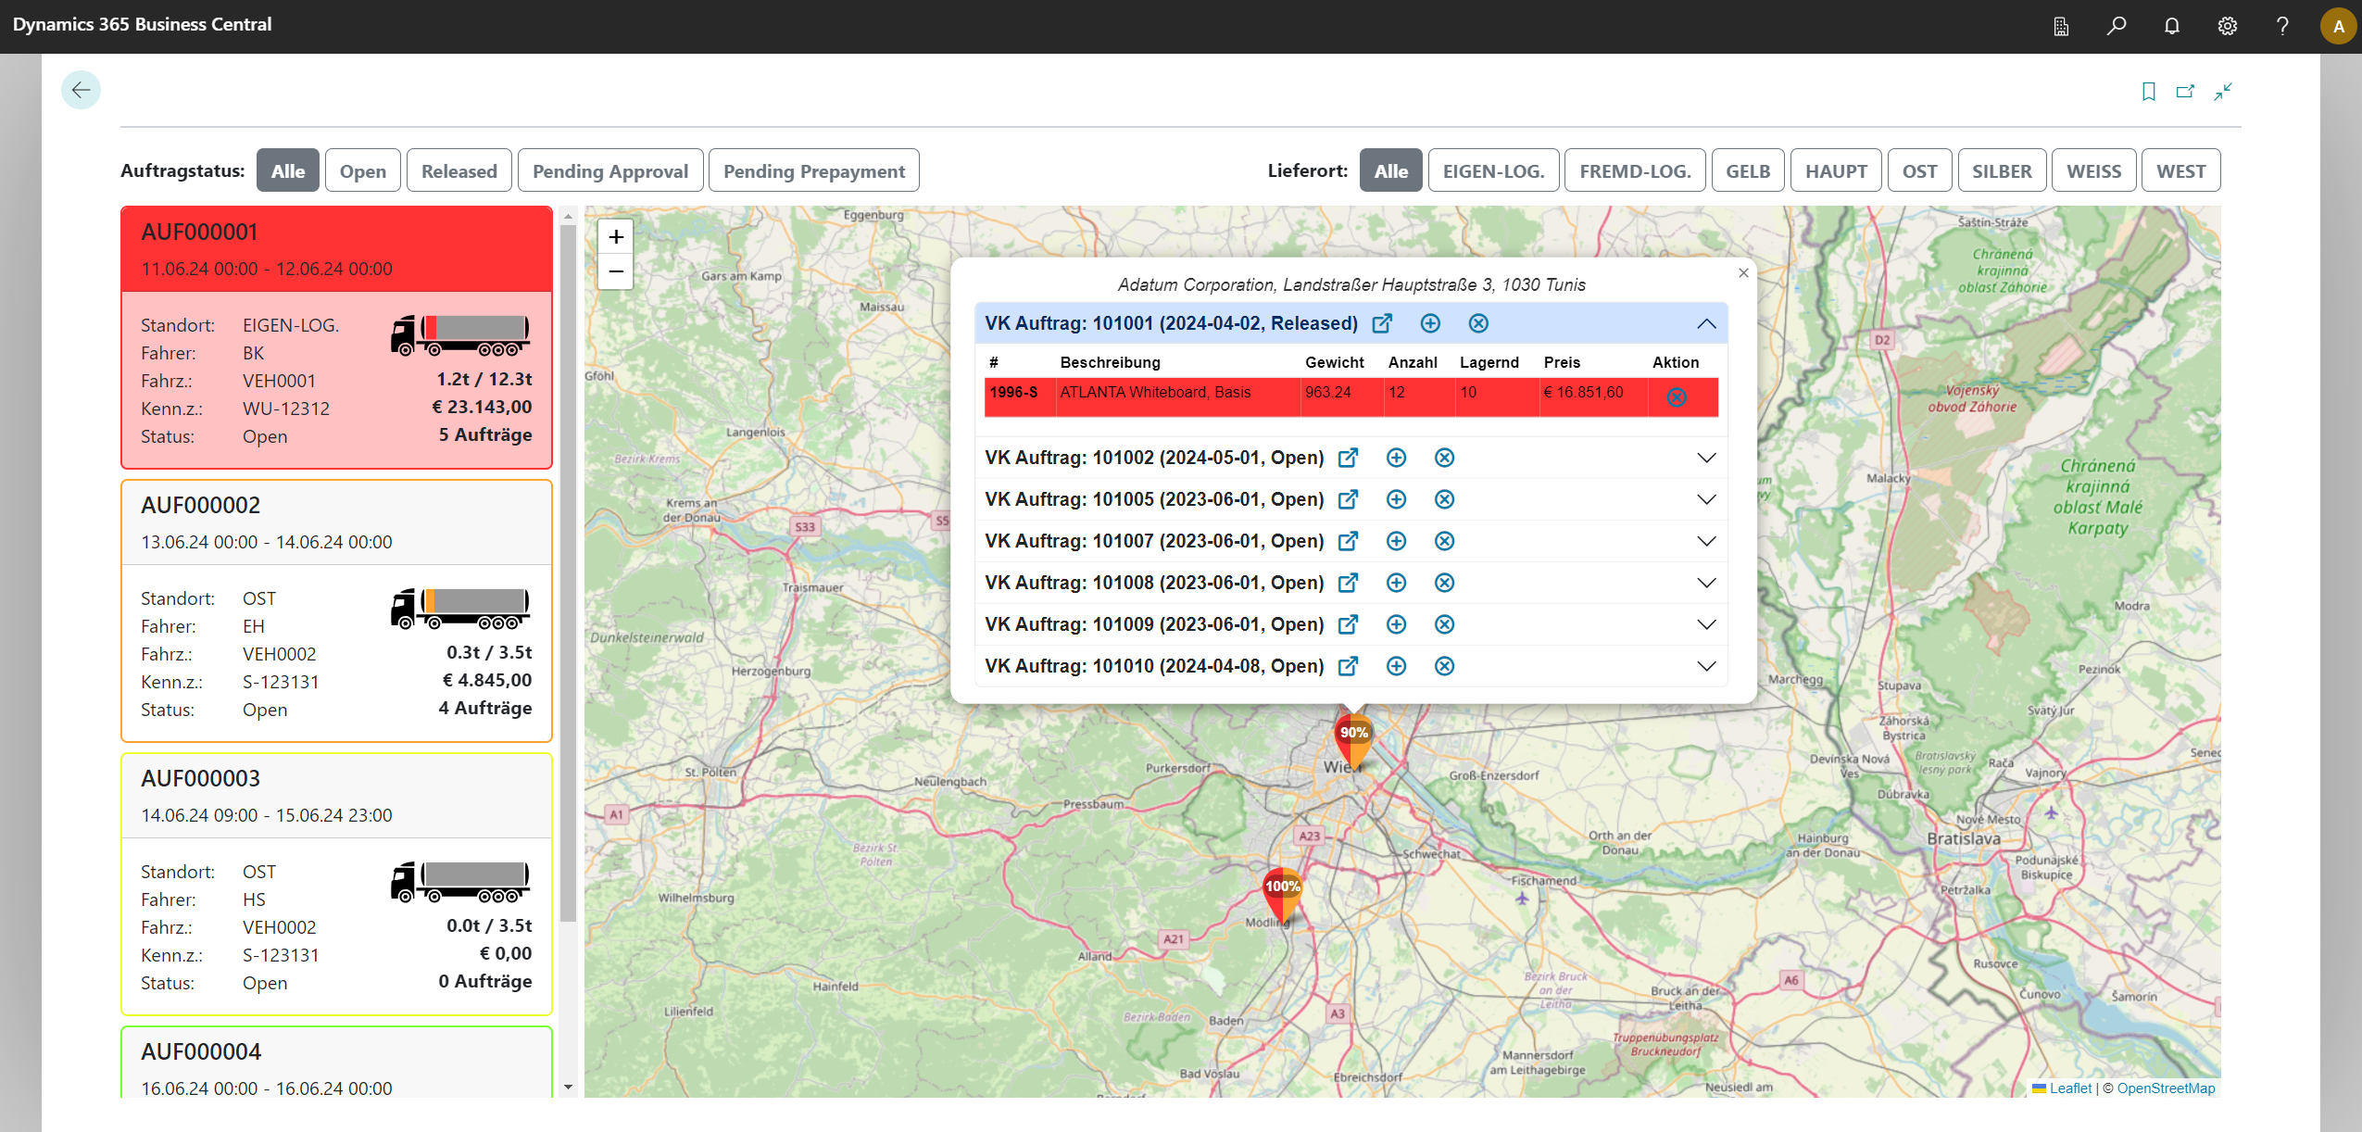Viewport: 2362px width, 1132px height.
Task: Expand the VK Auftrag 101007 row
Action: (x=1706, y=541)
